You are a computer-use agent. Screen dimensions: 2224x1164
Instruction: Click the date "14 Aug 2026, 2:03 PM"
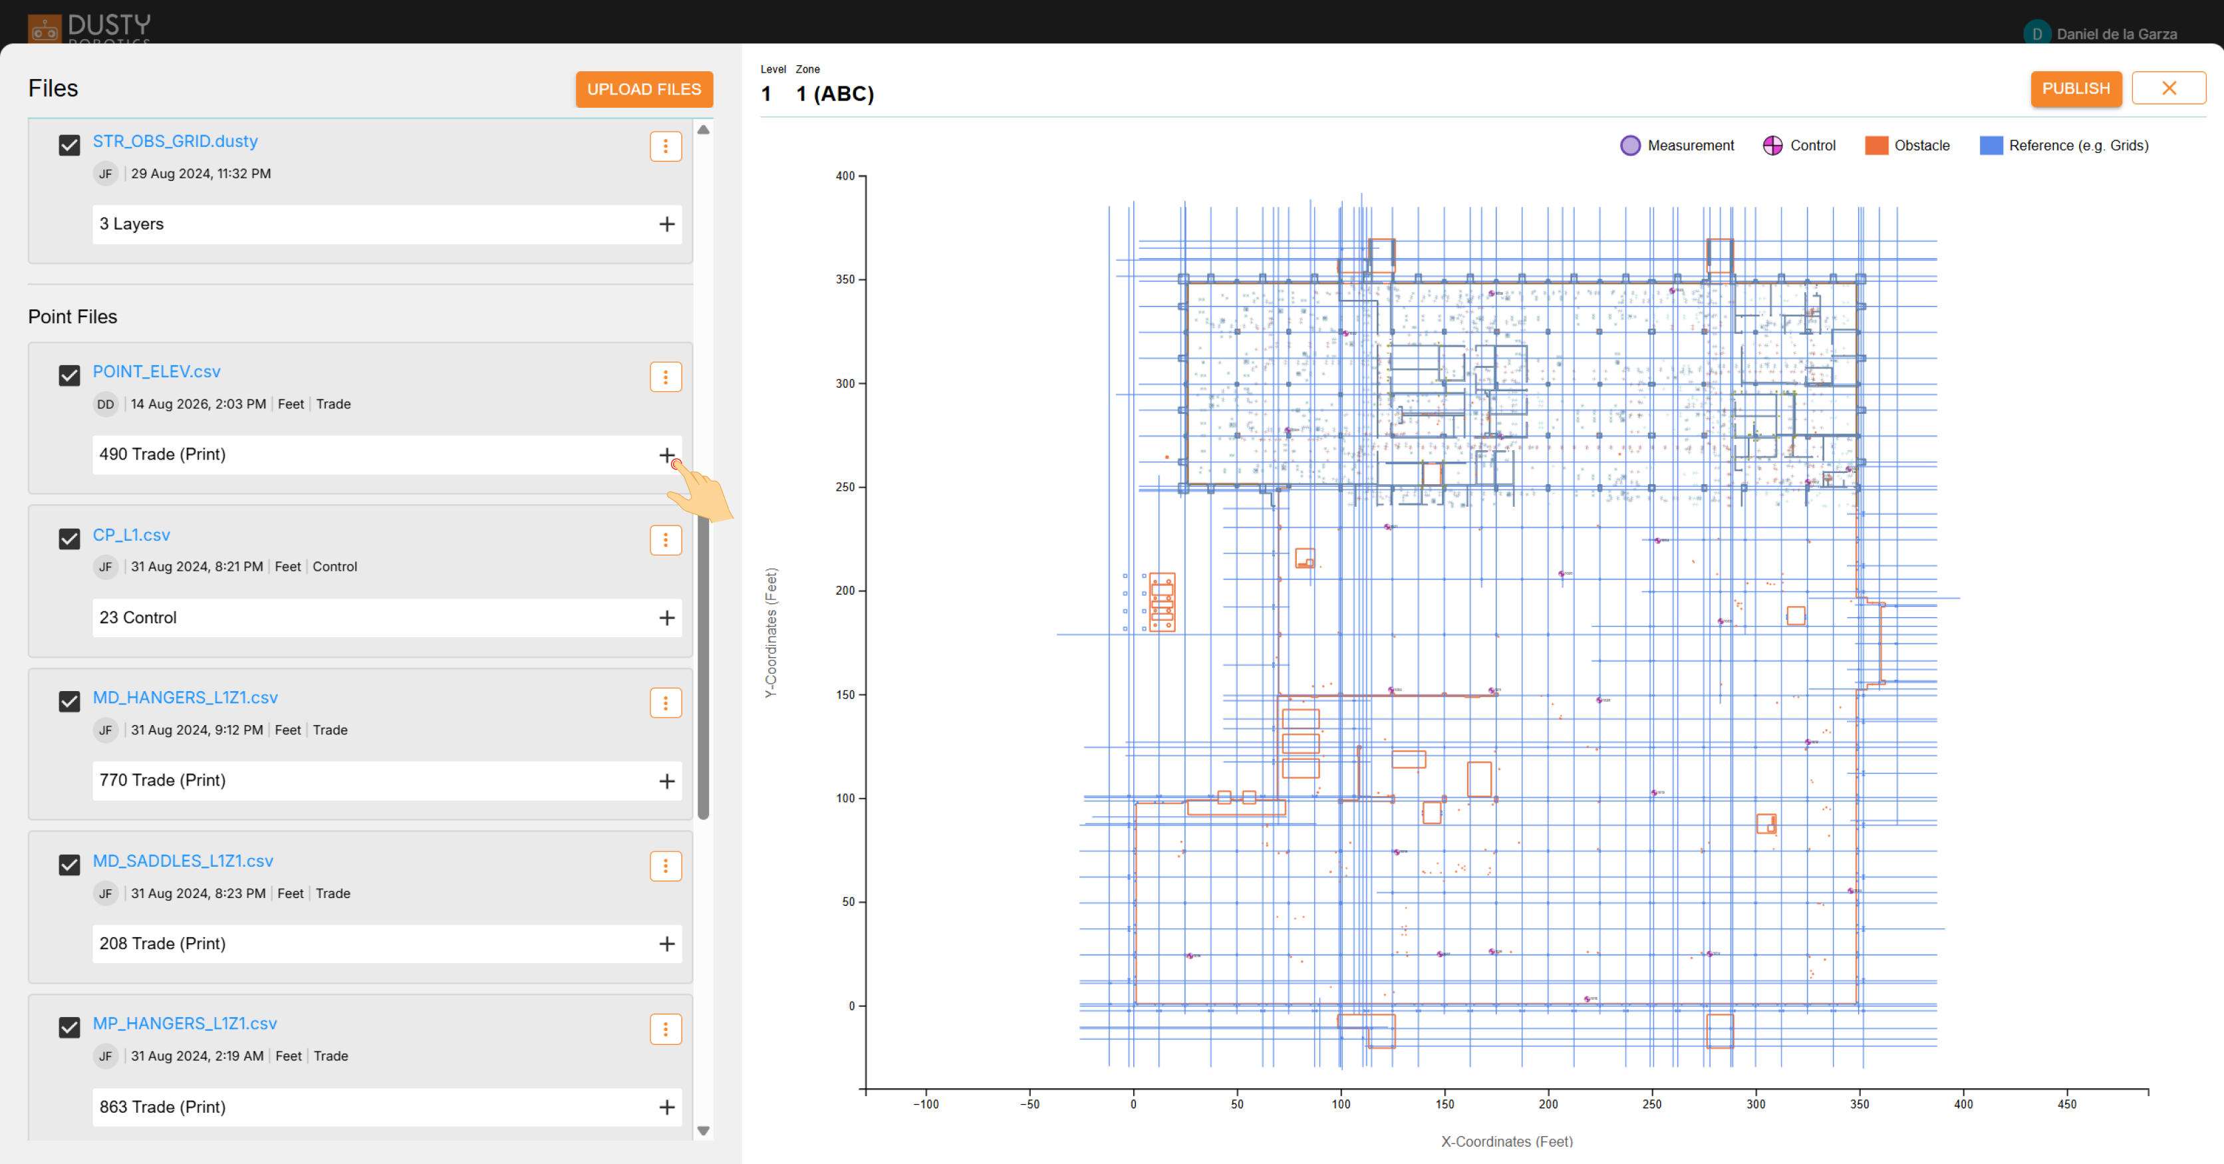click(199, 404)
